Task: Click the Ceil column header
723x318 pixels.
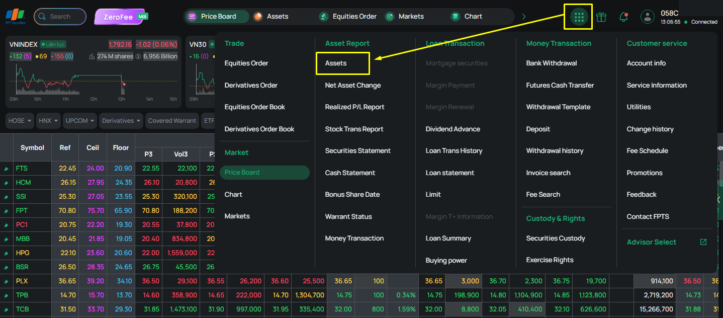Action: (x=93, y=148)
